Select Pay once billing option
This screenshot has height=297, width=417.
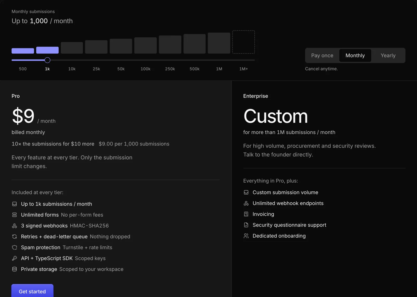tap(322, 56)
